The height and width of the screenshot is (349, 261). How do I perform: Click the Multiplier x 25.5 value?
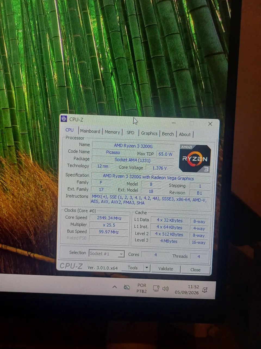109,225
